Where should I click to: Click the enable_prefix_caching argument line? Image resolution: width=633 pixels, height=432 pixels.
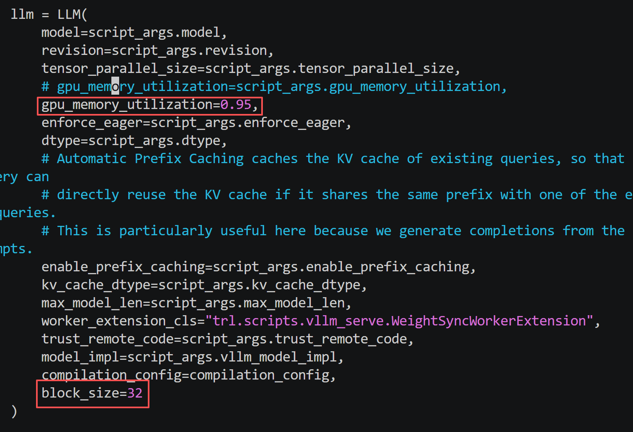point(258,267)
